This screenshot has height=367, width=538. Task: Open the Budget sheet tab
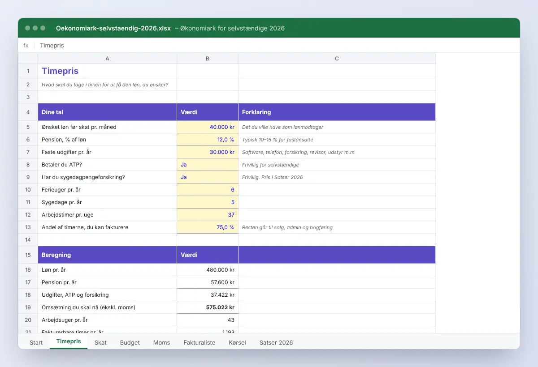[x=130, y=342]
